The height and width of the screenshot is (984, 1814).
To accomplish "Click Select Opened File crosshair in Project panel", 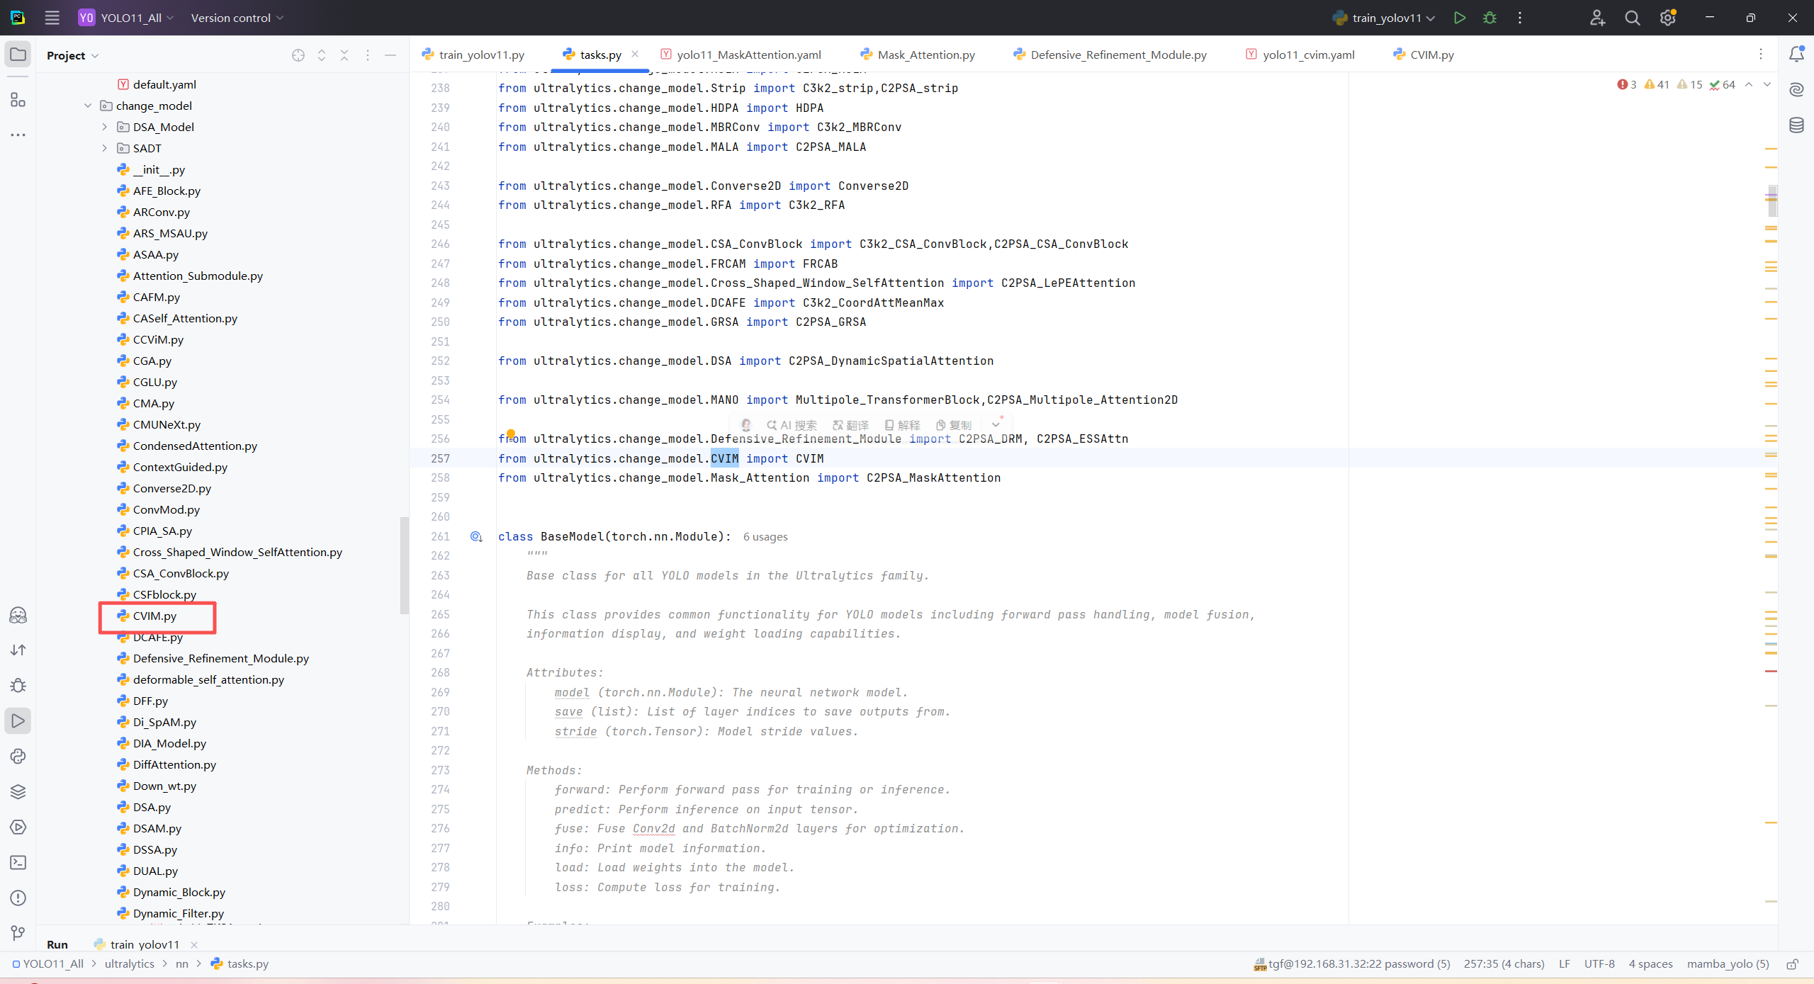I will 298,55.
